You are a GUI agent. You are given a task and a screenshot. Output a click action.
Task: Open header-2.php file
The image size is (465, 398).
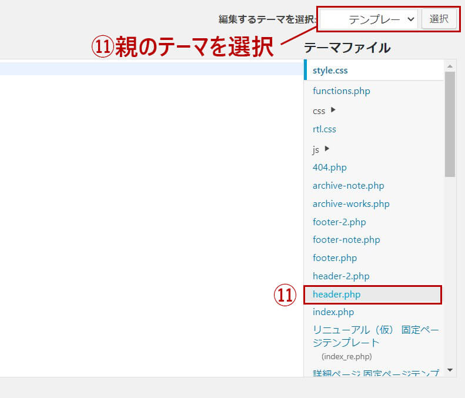click(x=341, y=276)
